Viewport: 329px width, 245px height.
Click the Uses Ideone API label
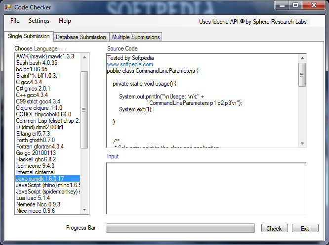coord(252,22)
